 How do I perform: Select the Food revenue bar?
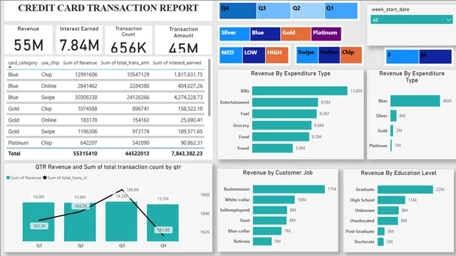281,137
